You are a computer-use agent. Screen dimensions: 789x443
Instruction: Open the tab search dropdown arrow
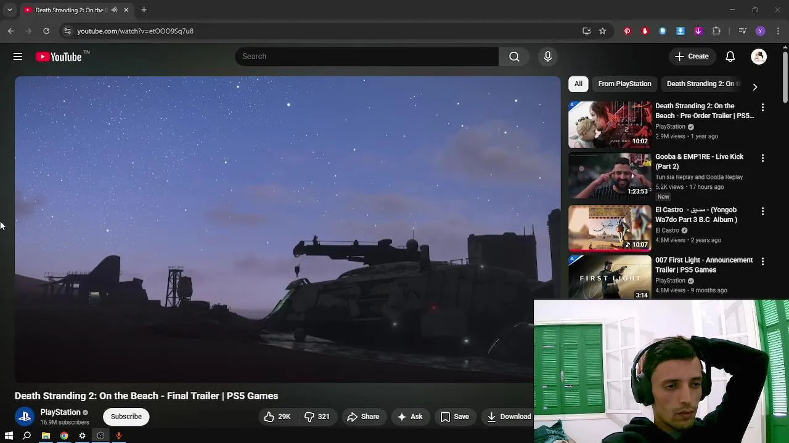tap(9, 10)
